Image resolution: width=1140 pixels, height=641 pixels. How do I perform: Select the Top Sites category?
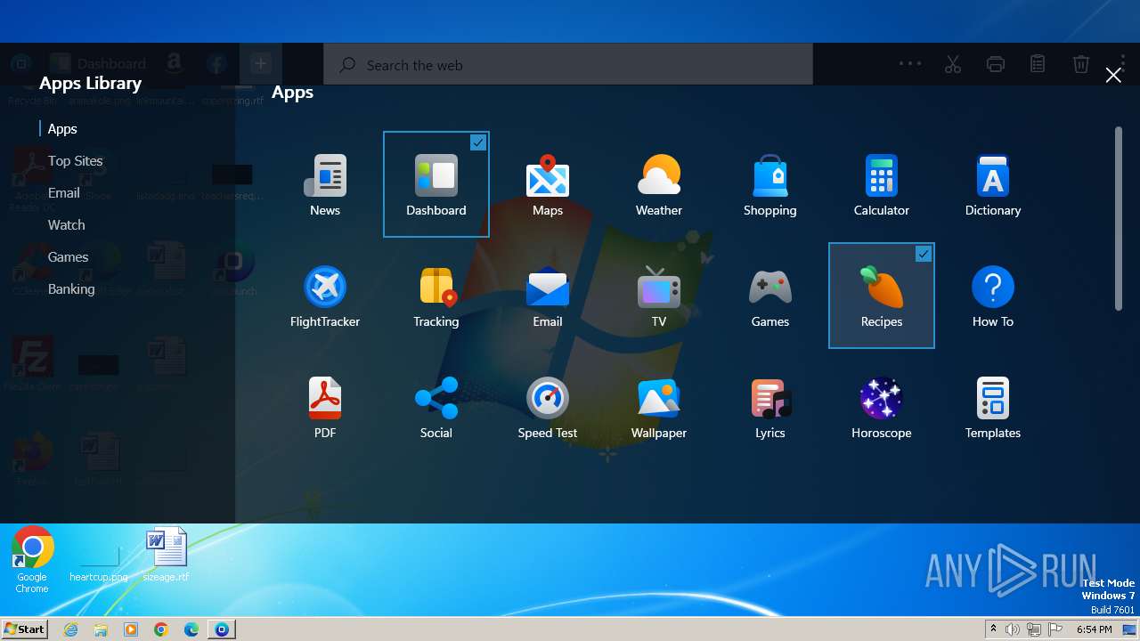pyautogui.click(x=76, y=161)
